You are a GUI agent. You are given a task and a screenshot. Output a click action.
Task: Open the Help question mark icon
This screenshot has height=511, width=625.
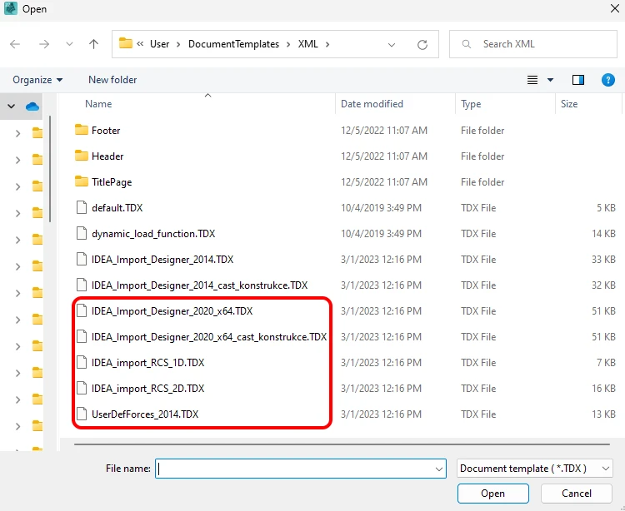607,80
